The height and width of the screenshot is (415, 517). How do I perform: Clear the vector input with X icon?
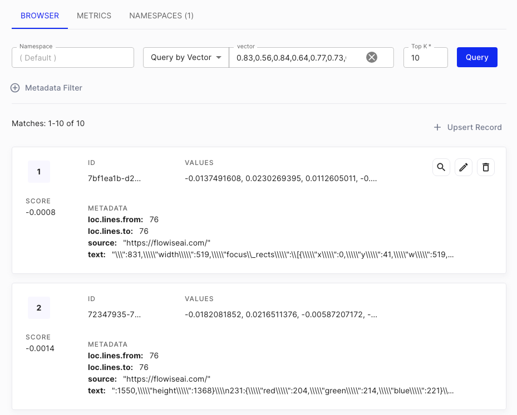371,57
